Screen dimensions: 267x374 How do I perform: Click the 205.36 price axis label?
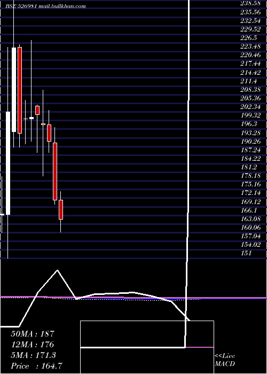(x=250, y=98)
